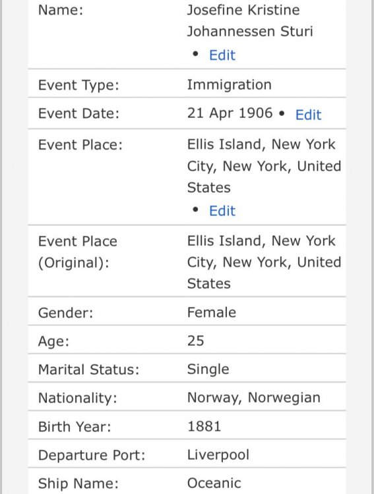The width and height of the screenshot is (374, 494).
Task: Click the Liverpool departure port value
Action: (218, 455)
